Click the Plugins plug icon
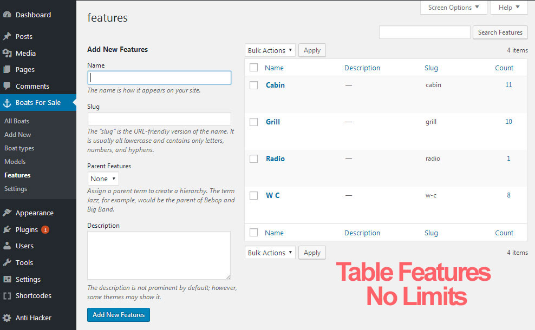Viewport: 535px width, 330px height. (7, 229)
